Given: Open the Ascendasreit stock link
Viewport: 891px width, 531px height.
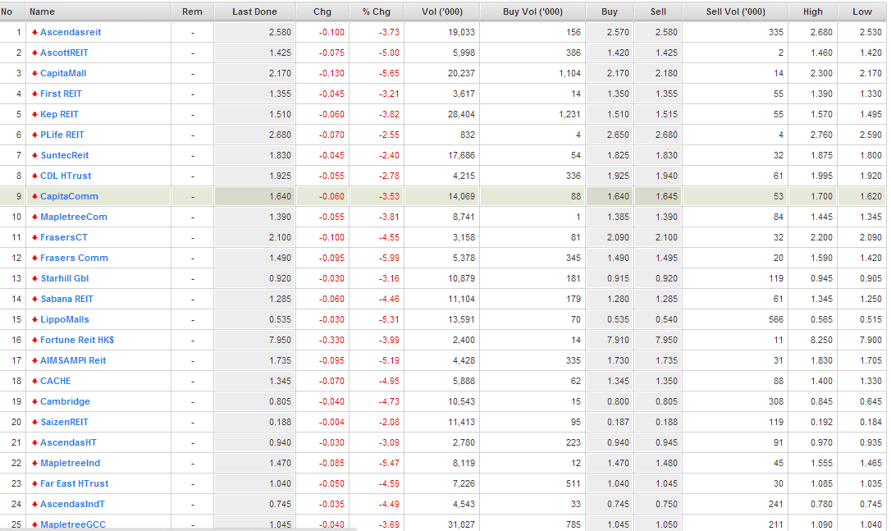Looking at the screenshot, I should 71,32.
